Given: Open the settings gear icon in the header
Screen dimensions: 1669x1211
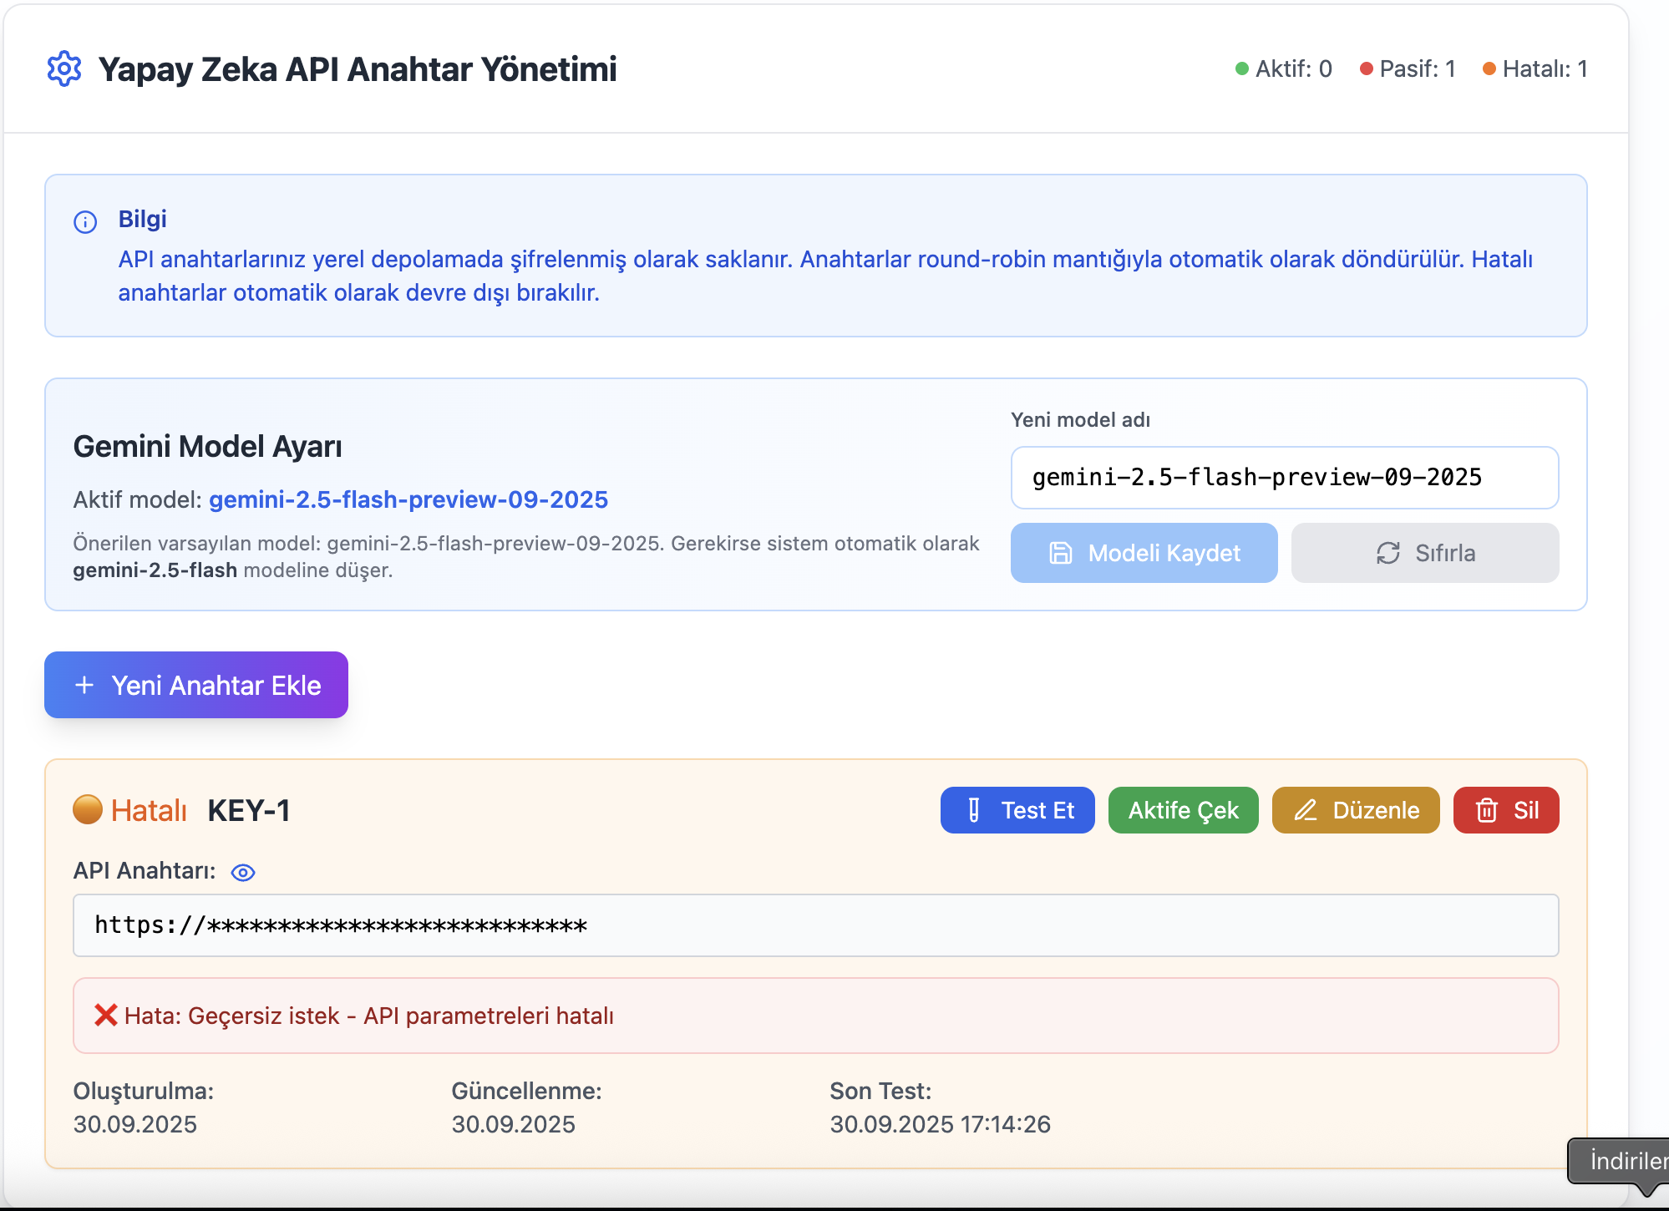Looking at the screenshot, I should pos(63,69).
